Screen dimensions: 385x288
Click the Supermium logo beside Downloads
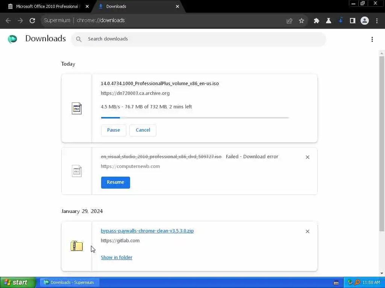[12, 39]
